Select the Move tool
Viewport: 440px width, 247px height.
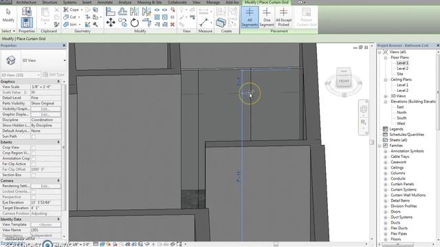(111, 23)
